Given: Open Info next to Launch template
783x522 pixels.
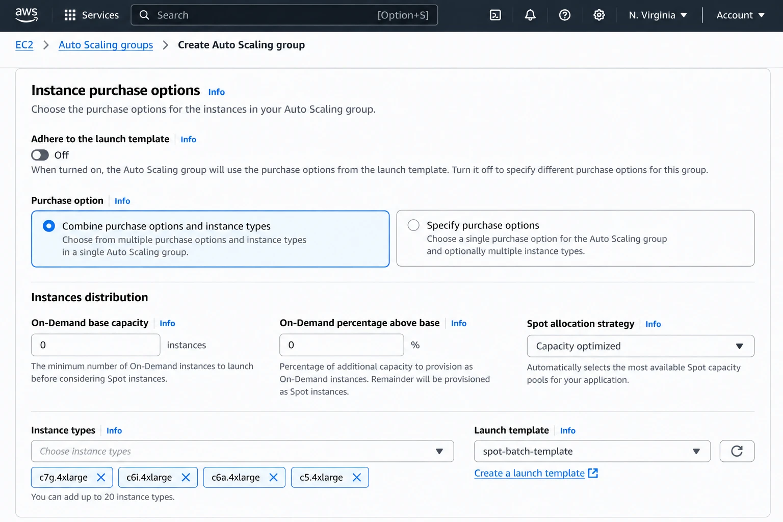Looking at the screenshot, I should pos(568,431).
